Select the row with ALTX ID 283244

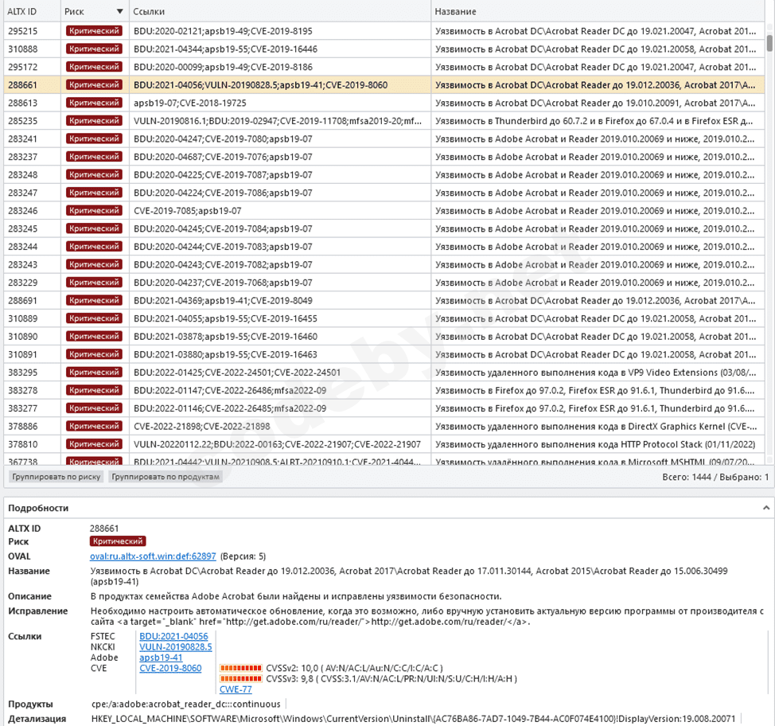[384, 247]
